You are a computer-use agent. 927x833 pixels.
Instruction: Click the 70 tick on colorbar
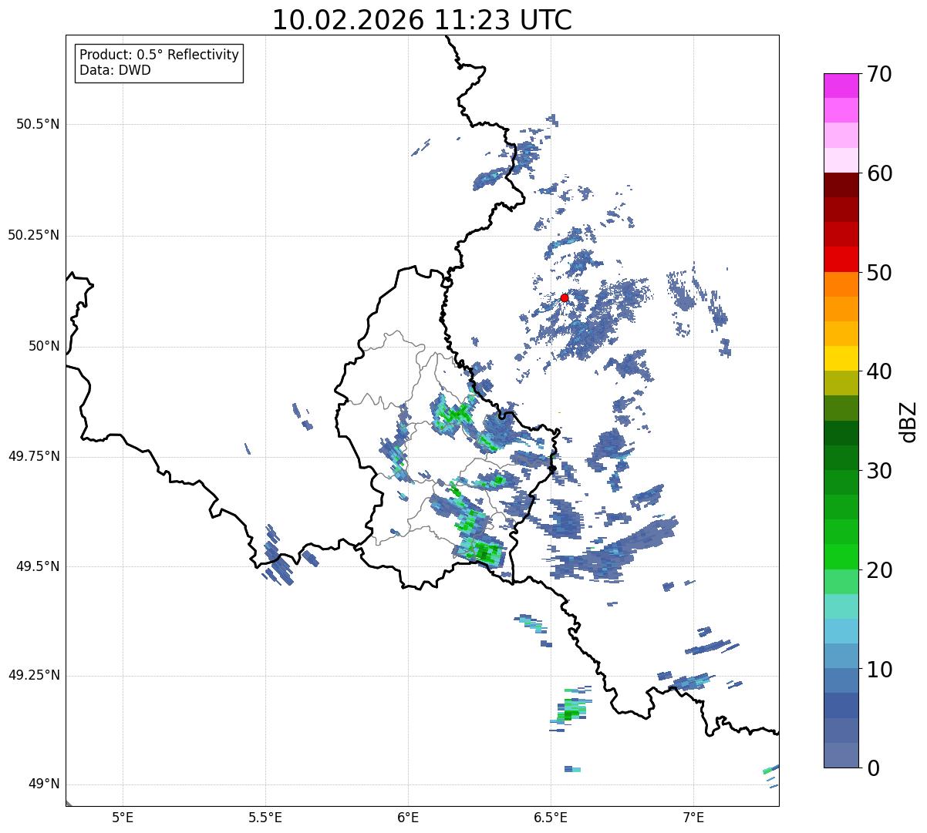pos(879,74)
